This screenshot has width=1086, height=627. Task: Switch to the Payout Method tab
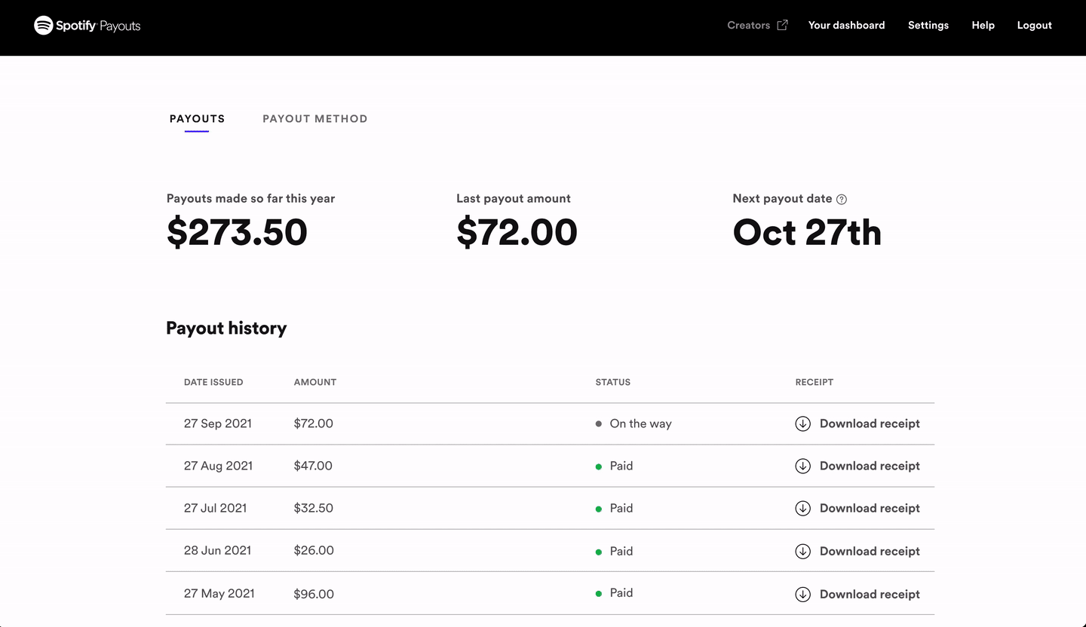[x=314, y=119]
